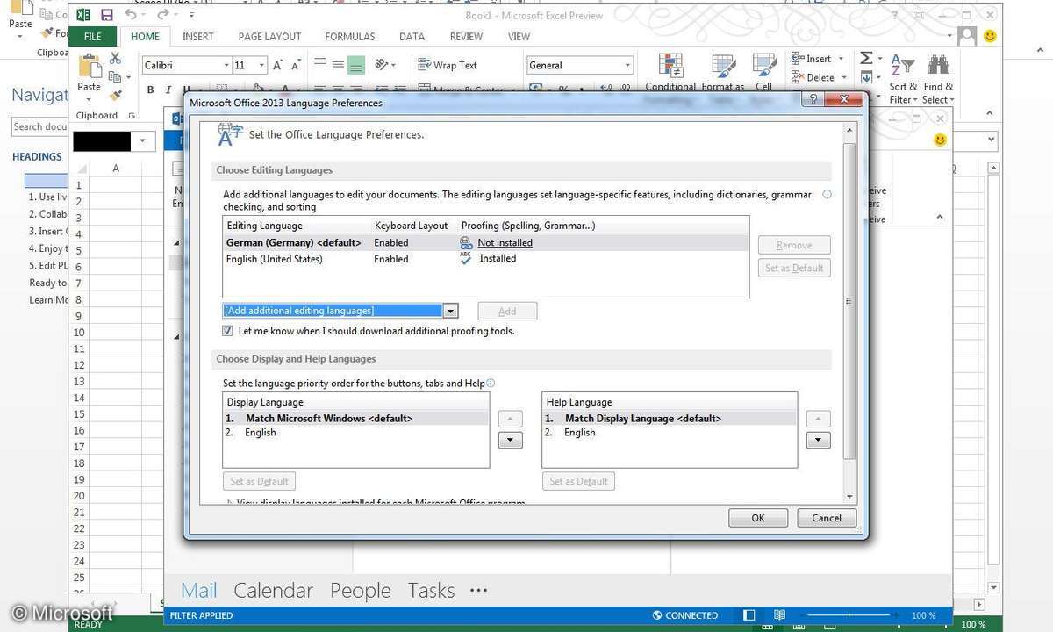Viewport: 1053px width, 632px height.
Task: Select the highlighted Bottom Align icon
Action: [355, 64]
